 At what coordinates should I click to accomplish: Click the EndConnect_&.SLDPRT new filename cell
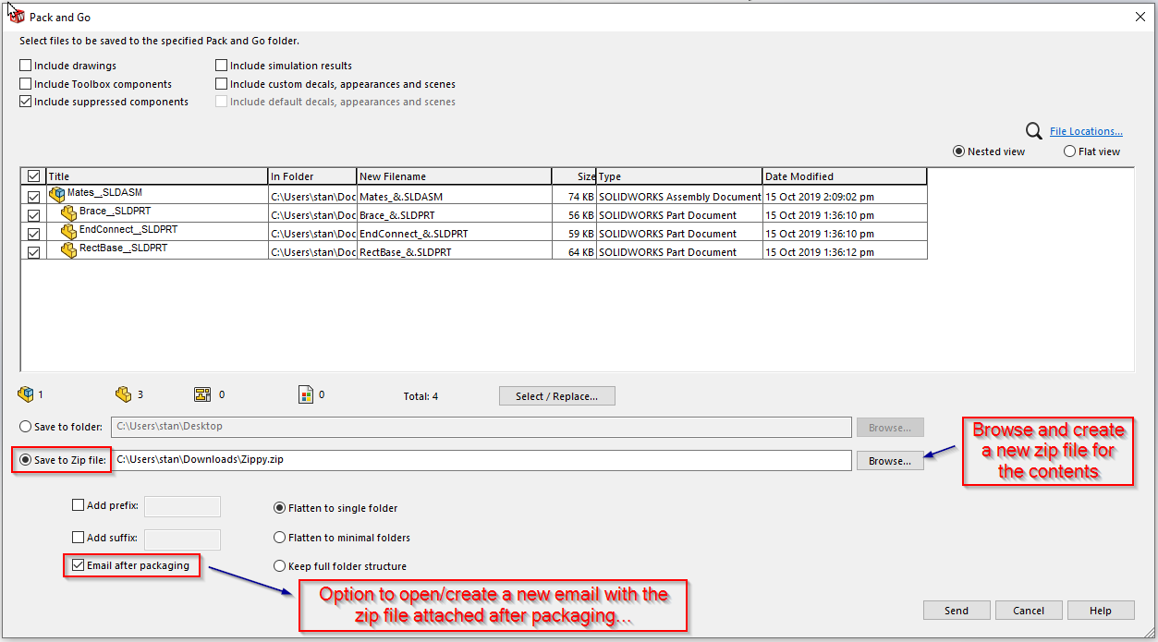click(x=454, y=234)
